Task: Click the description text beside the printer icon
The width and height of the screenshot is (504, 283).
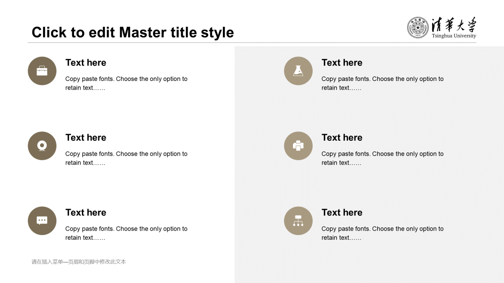Action: 382,158
